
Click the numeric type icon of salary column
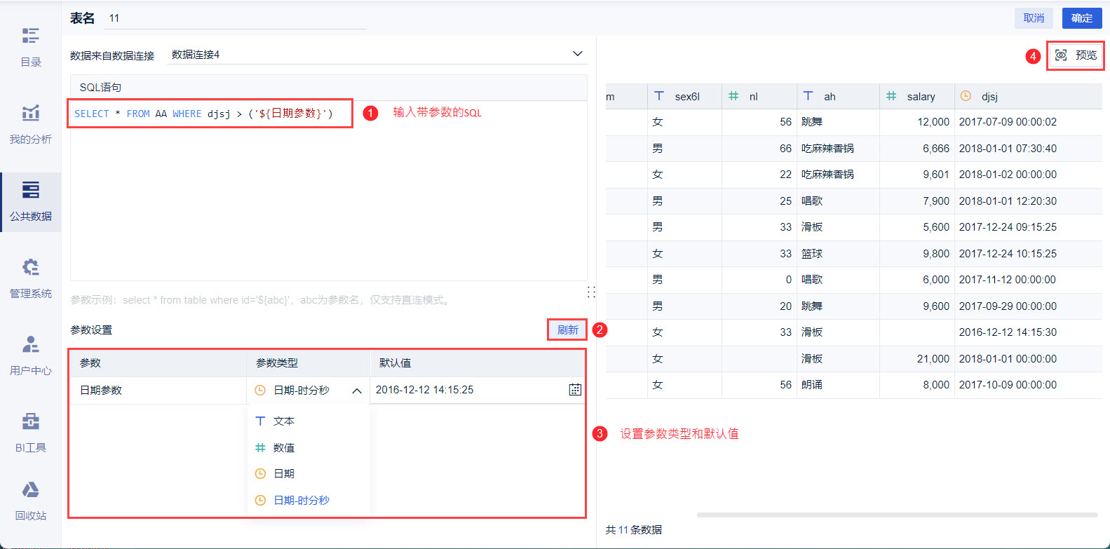[891, 96]
